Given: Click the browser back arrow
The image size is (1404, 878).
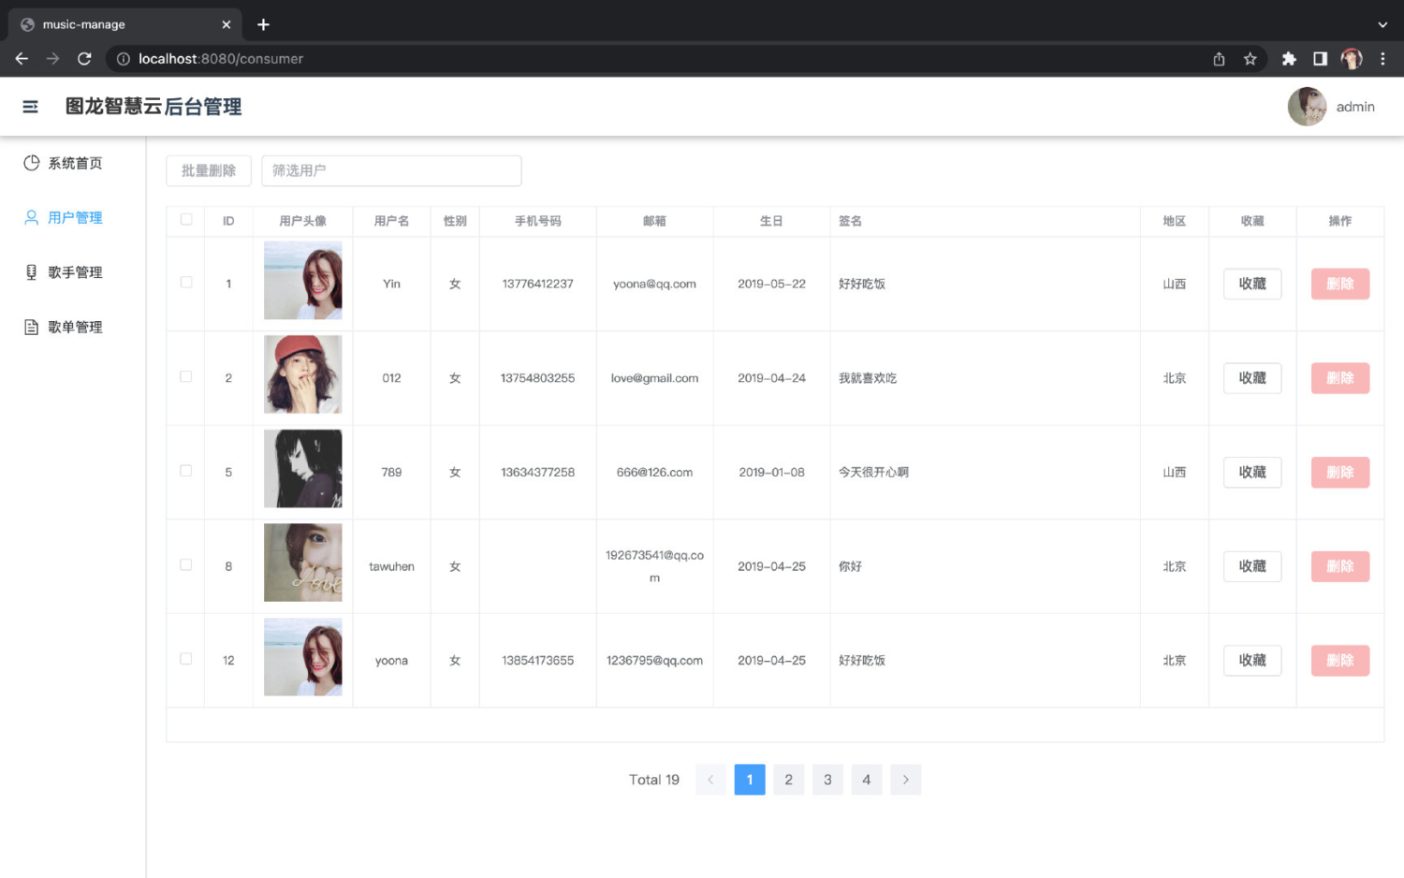Looking at the screenshot, I should [22, 58].
